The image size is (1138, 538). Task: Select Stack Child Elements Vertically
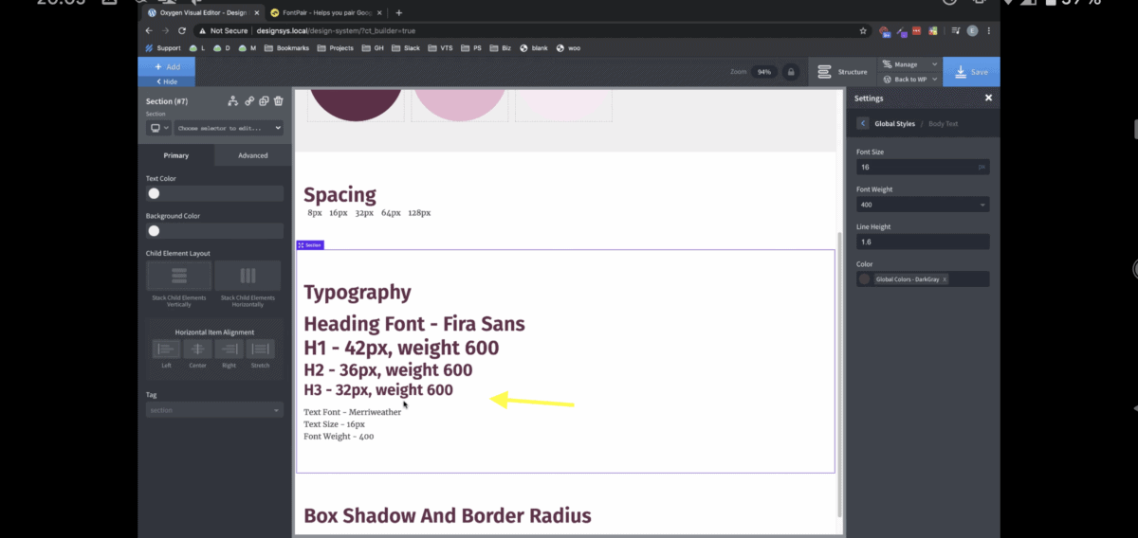coord(179,276)
